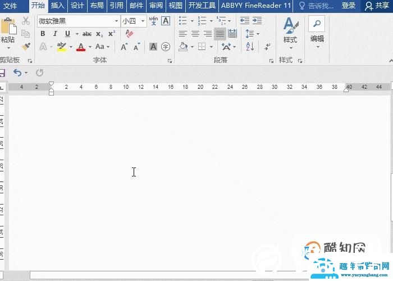Toggle Italic formatting

[55, 34]
